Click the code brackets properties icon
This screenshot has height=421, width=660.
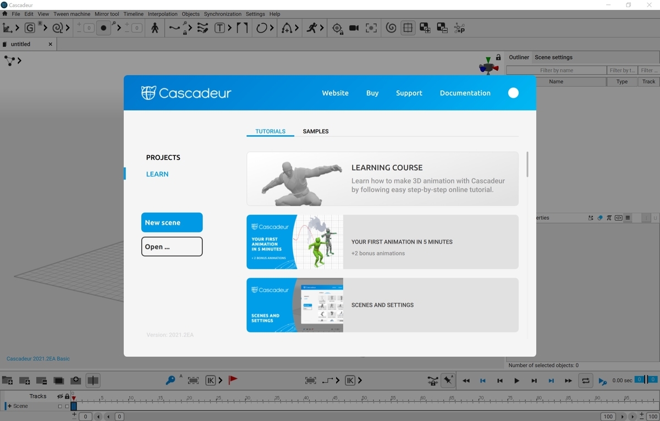(x=618, y=218)
